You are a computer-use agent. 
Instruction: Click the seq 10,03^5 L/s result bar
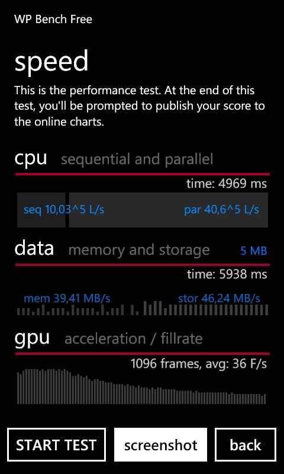[41, 210]
